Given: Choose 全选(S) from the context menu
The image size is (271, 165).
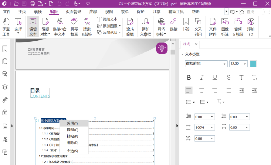Looking at the screenshot, I should click(72, 151).
